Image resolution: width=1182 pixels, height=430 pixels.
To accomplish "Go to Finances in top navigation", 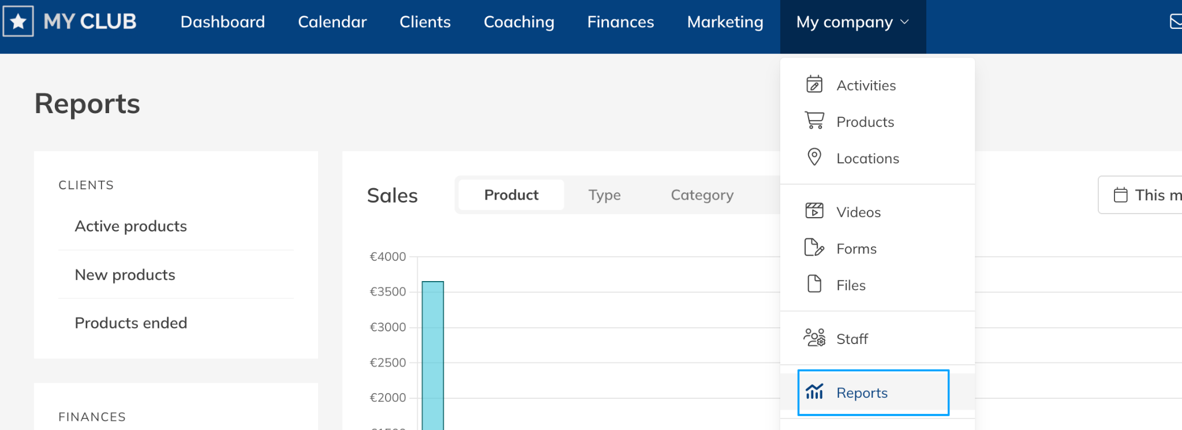I will pyautogui.click(x=620, y=22).
